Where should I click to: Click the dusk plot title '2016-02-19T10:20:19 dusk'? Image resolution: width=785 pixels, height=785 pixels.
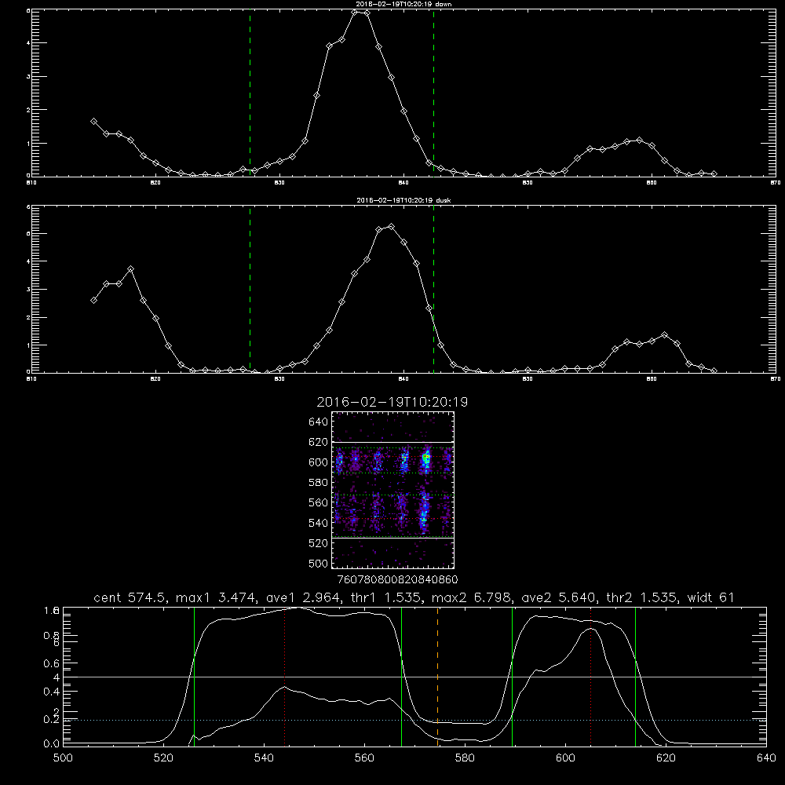pos(403,200)
